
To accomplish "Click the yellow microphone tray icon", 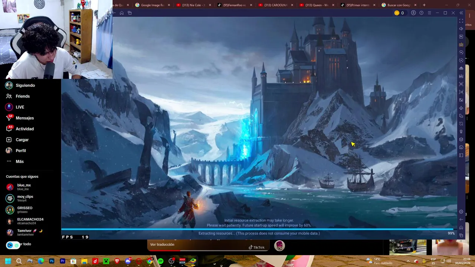I will [x=424, y=261].
